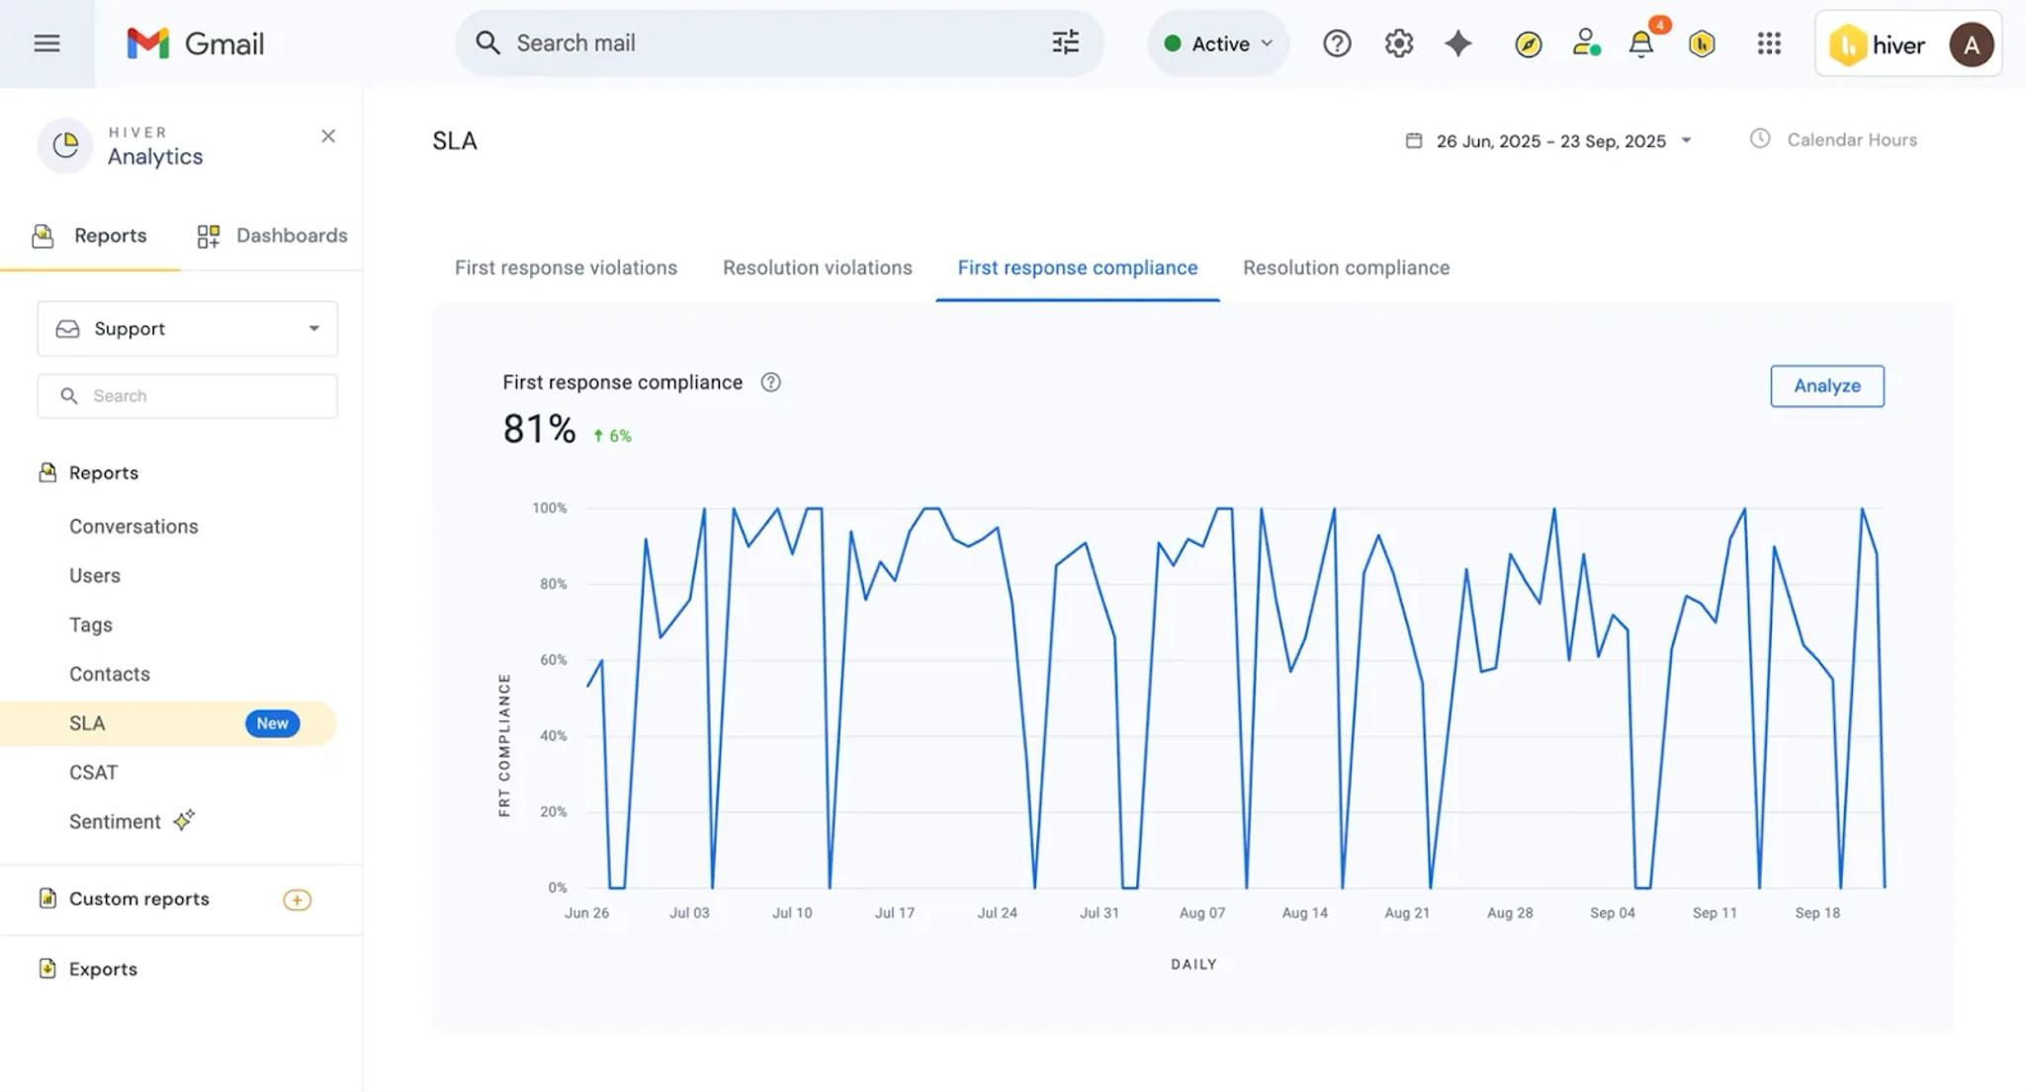Click the Aug 14 x-axis label

click(1304, 913)
